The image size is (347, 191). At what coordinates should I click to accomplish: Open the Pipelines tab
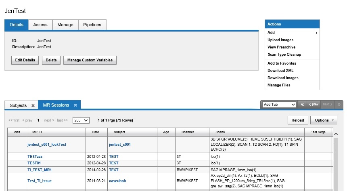92,25
